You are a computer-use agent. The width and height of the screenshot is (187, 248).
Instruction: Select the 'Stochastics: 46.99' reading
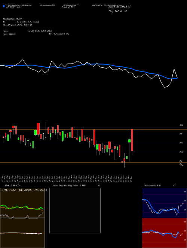click(12, 19)
